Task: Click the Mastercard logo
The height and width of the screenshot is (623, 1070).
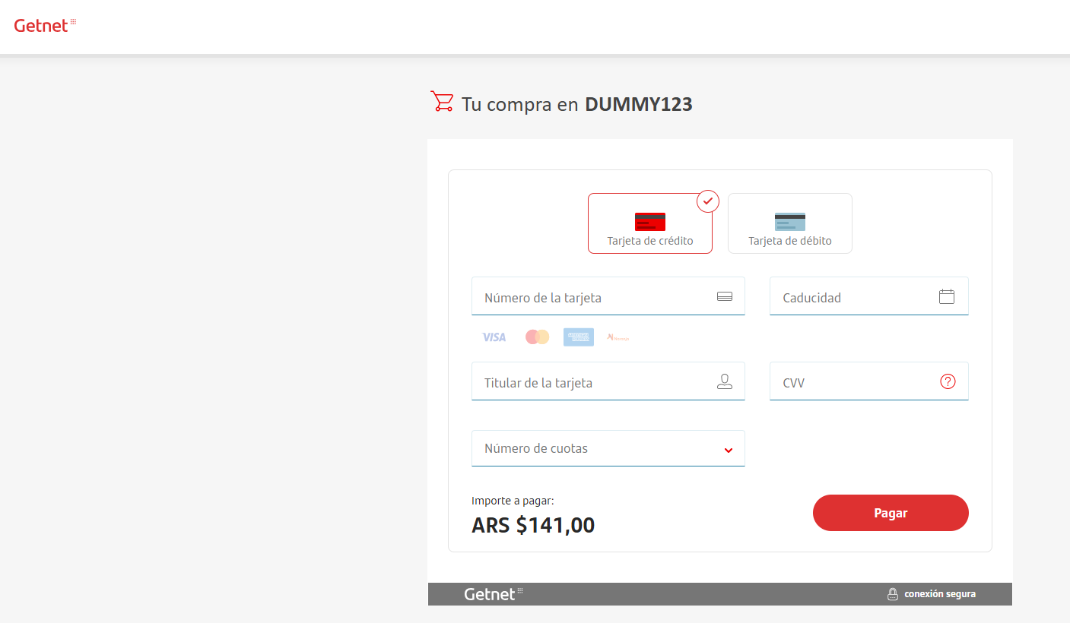Action: point(538,337)
